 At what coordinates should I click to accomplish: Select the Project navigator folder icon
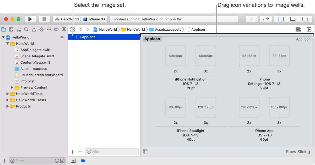point(4,29)
